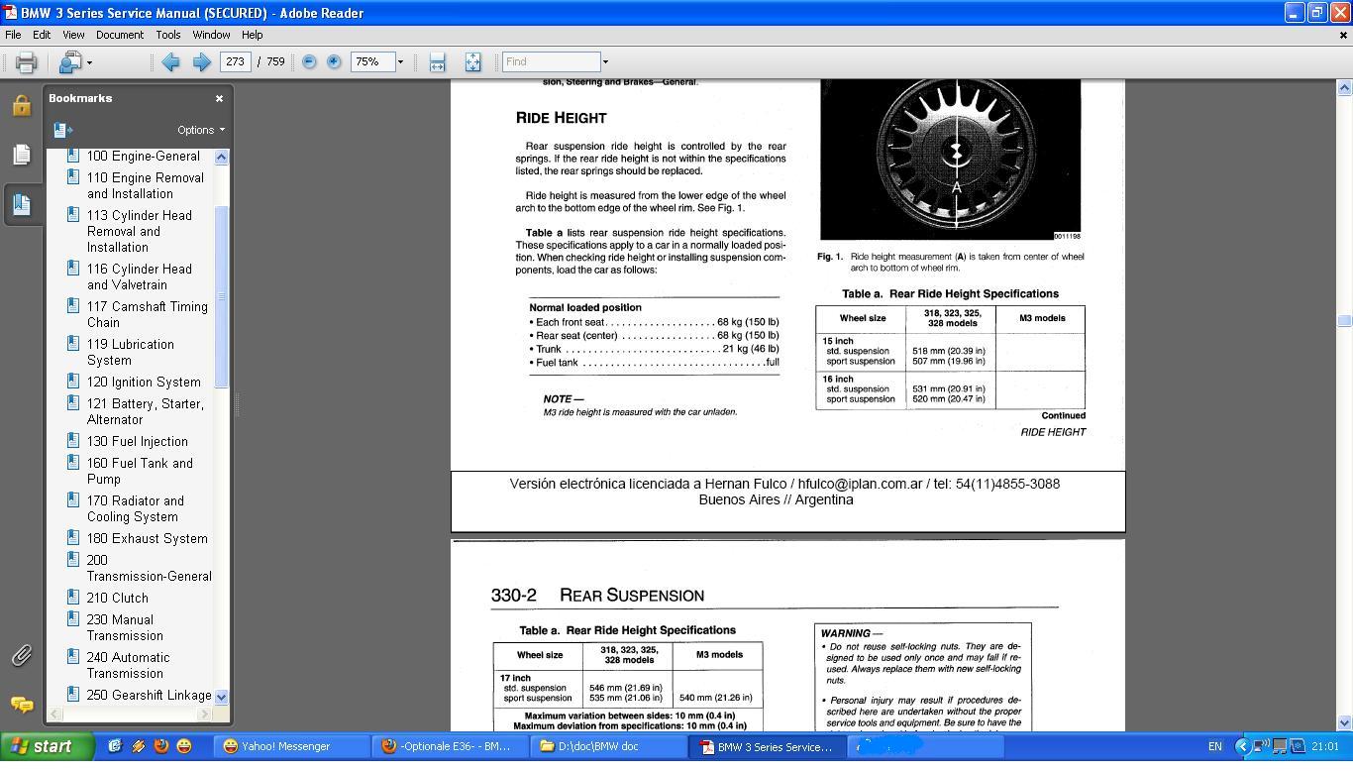Image resolution: width=1353 pixels, height=771 pixels.
Task: Open the collaborate/meeting toolbar button
Action: (70, 62)
